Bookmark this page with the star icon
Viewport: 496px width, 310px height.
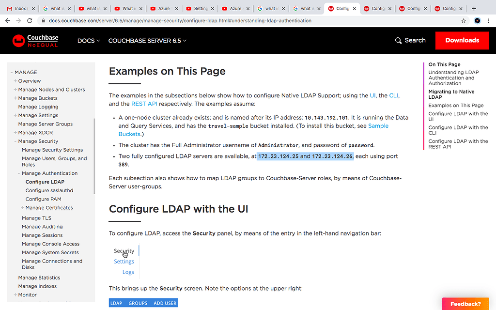click(464, 21)
